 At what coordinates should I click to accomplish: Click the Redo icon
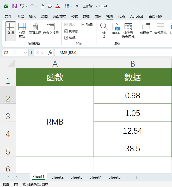[32, 6]
